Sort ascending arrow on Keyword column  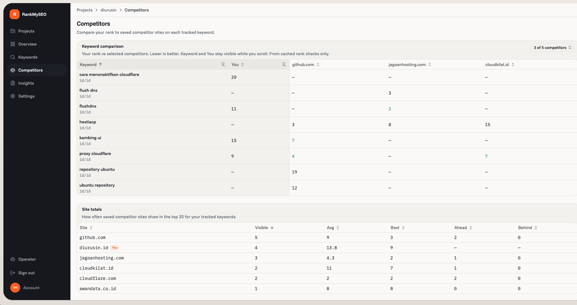pyautogui.click(x=100, y=64)
